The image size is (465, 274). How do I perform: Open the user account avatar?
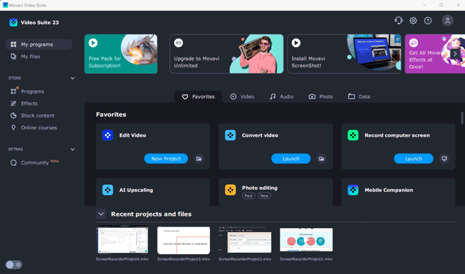[x=447, y=21]
